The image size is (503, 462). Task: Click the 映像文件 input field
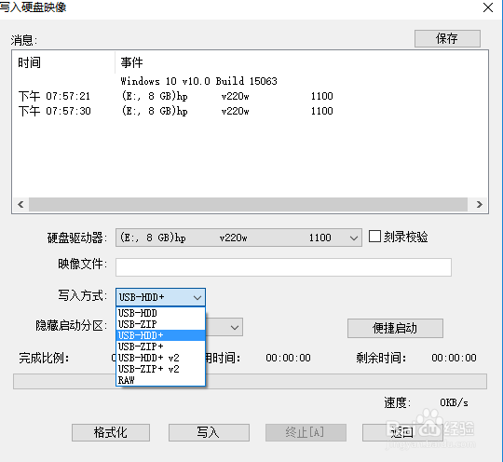point(283,267)
